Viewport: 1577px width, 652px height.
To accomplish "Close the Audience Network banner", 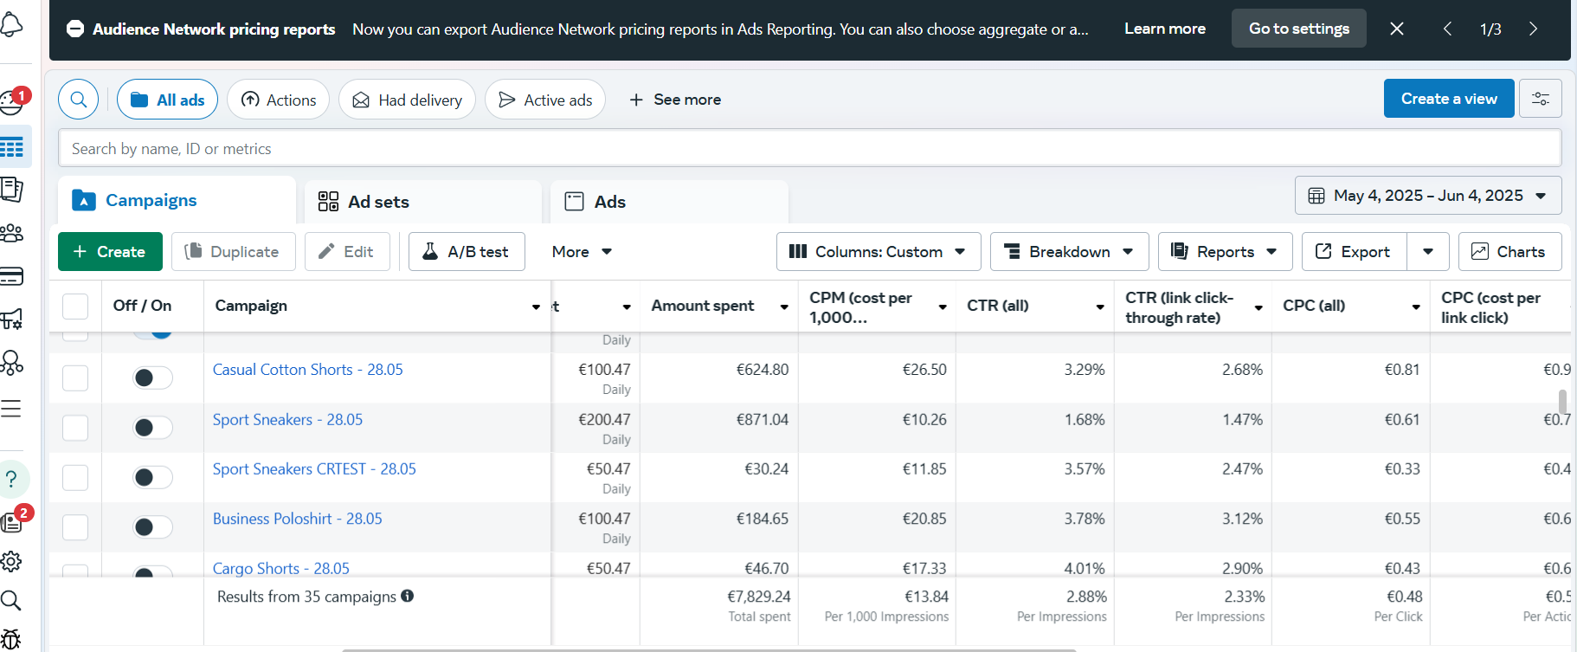I will (x=1397, y=29).
